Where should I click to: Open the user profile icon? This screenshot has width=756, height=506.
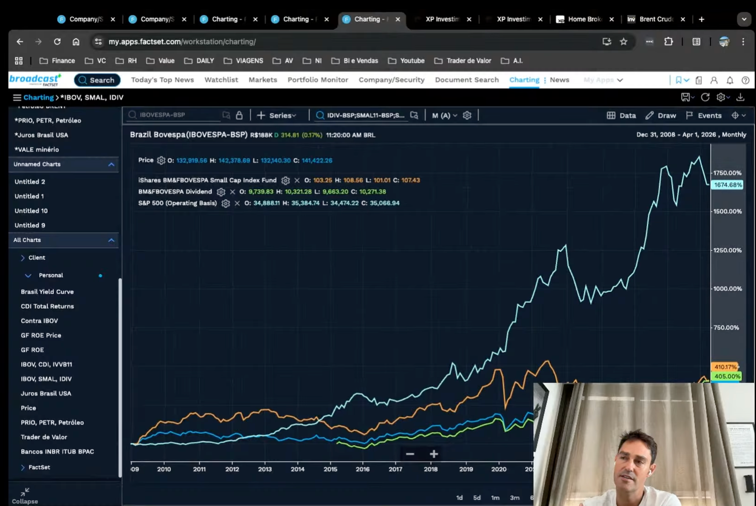[714, 80]
